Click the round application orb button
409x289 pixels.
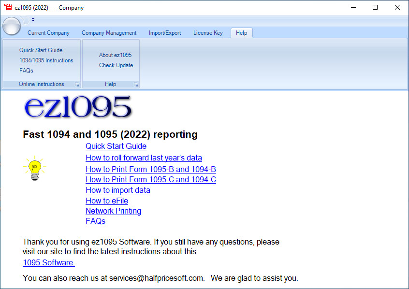coord(12,26)
